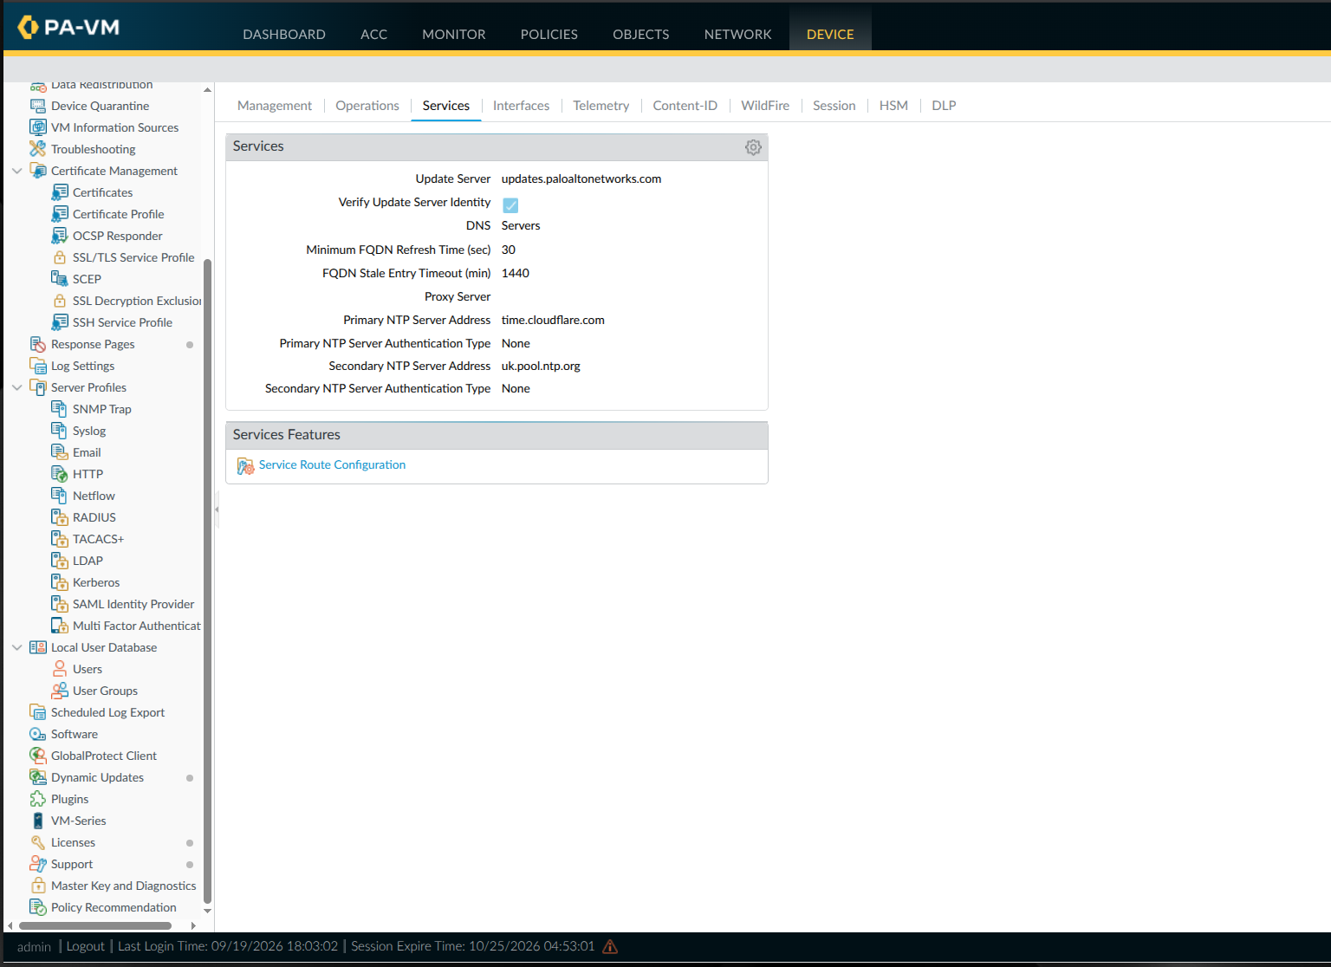Select Policy Recommendation in sidebar
This screenshot has height=967, width=1331.
[x=114, y=907]
